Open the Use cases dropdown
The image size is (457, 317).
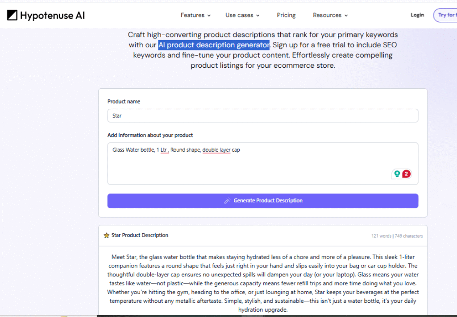(x=239, y=15)
